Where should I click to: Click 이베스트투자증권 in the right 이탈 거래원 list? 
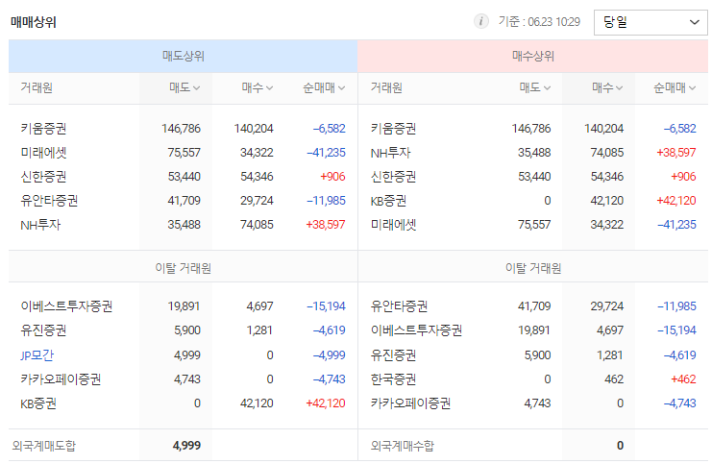click(416, 330)
